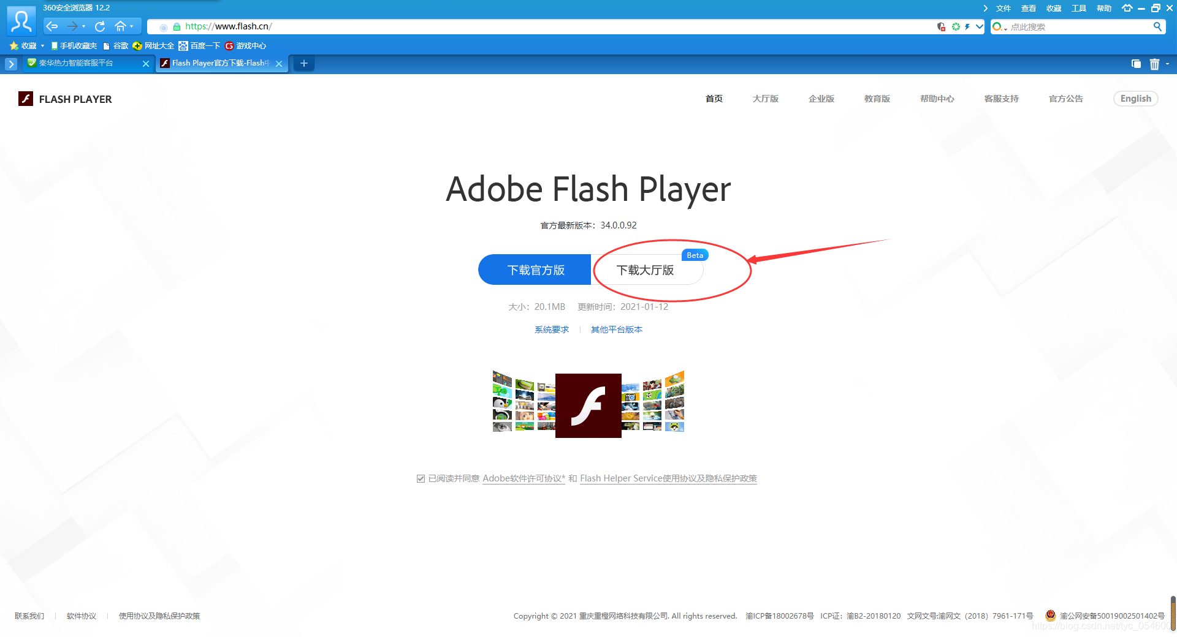The height and width of the screenshot is (637, 1177).
Task: Open the 系统要求 link
Action: pos(552,330)
